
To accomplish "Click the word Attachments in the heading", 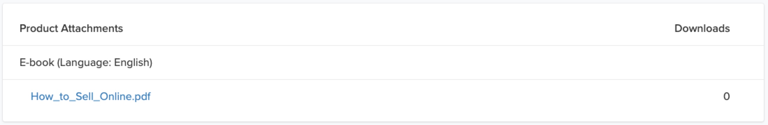I will tap(92, 28).
